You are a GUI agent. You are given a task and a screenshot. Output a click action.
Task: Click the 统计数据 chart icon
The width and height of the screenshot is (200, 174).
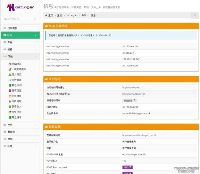(x=10, y=80)
